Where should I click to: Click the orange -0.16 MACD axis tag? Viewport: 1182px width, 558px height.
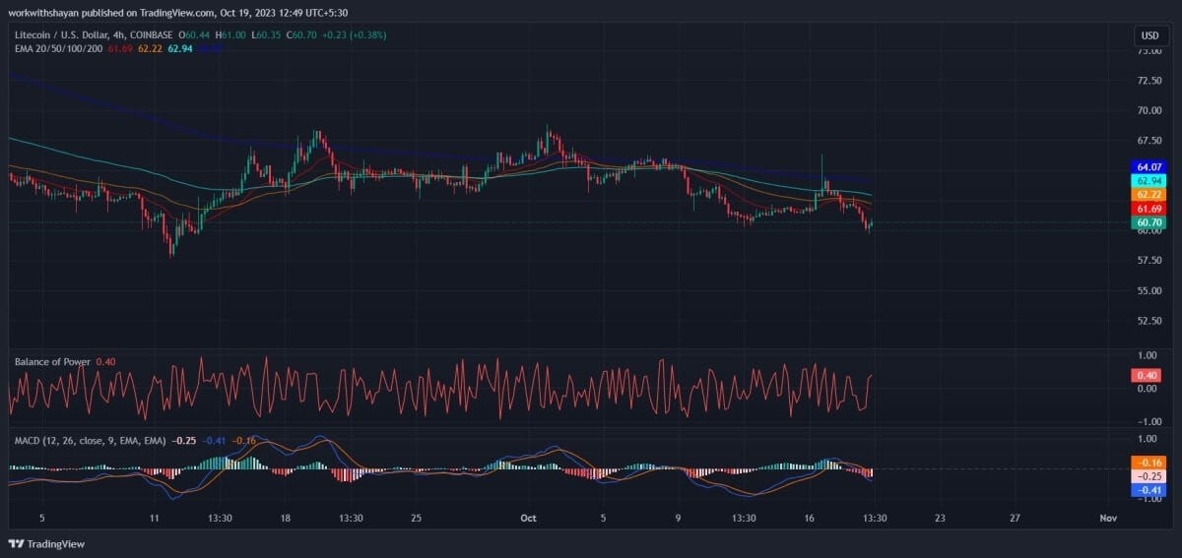pos(1149,463)
